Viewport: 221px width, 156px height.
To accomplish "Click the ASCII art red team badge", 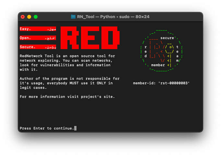I will coord(161,51).
